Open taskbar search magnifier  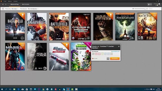point(6,89)
